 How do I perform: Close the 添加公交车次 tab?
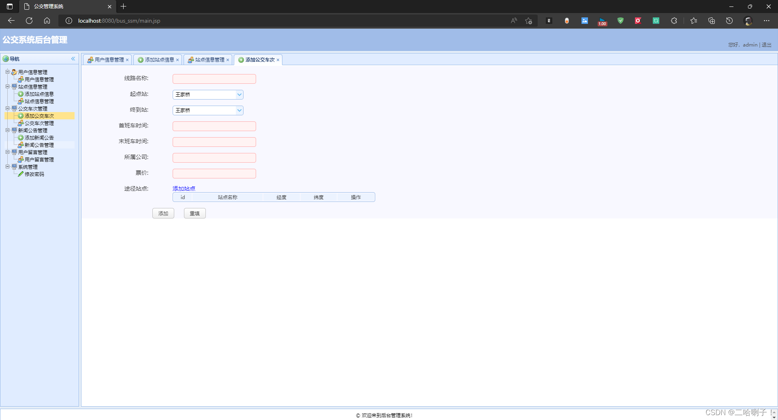(x=278, y=60)
